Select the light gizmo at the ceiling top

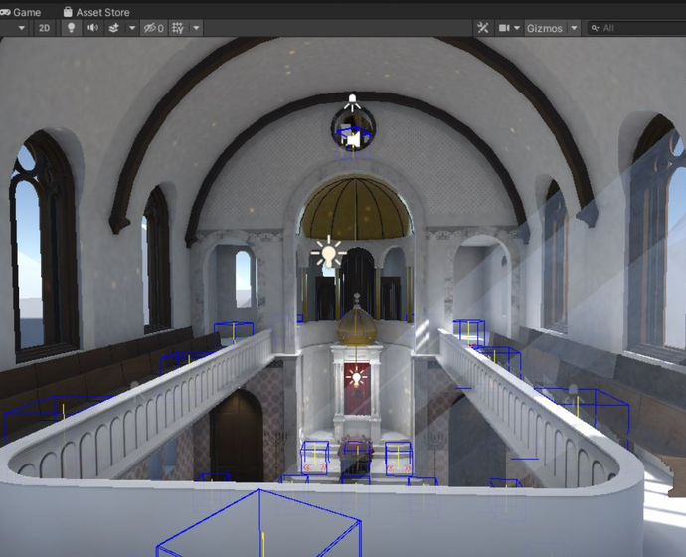click(x=352, y=101)
